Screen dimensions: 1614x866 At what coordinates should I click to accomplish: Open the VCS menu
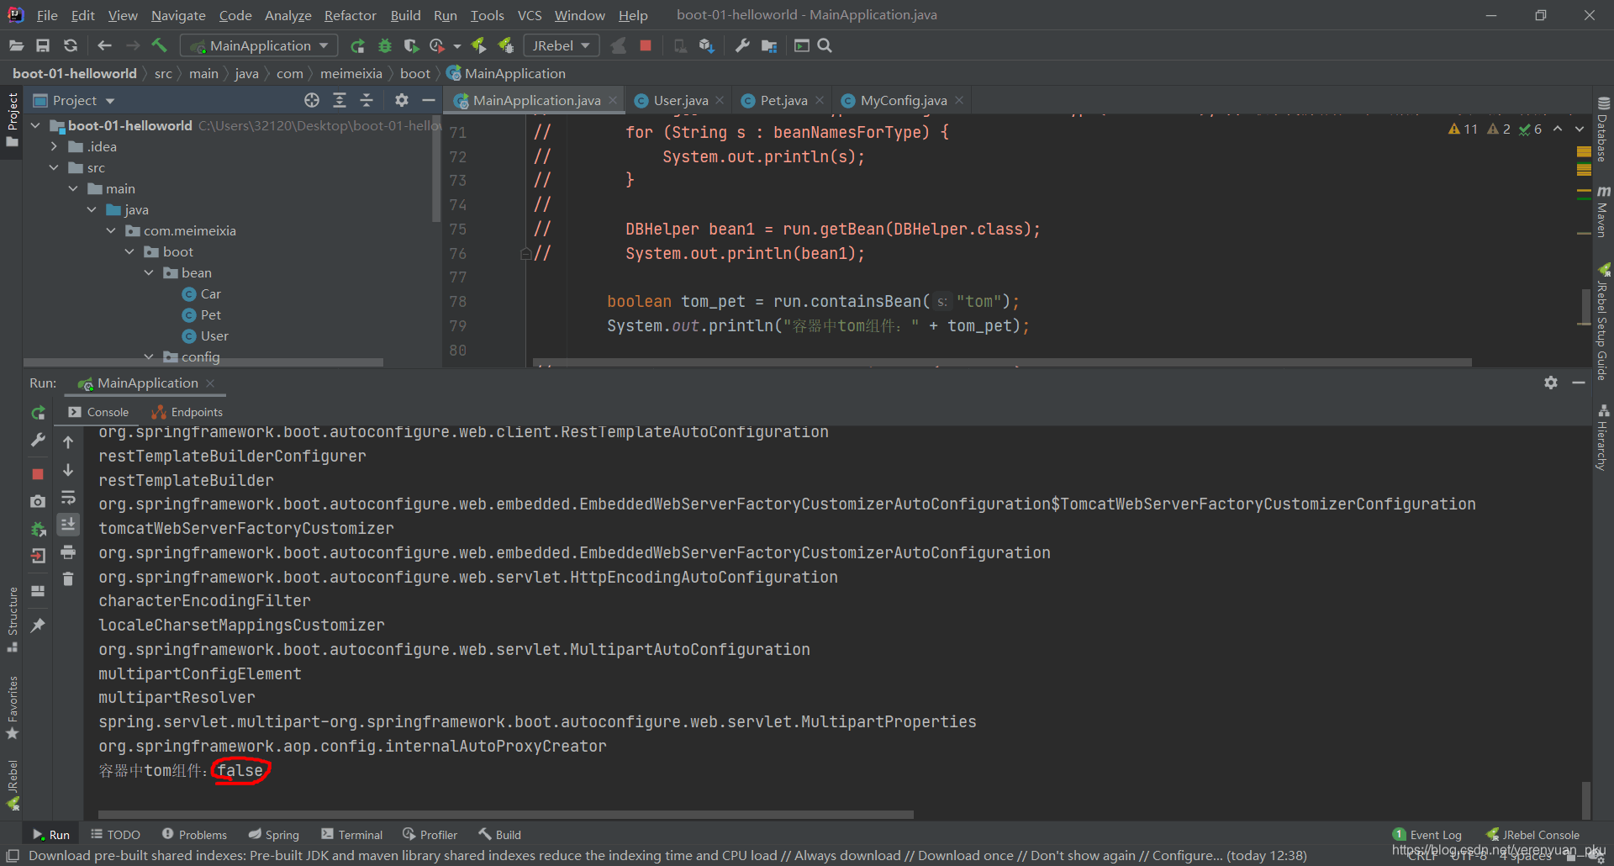click(530, 15)
